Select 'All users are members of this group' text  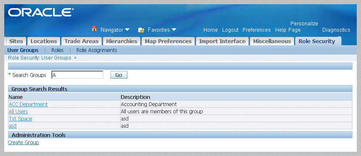162,112
